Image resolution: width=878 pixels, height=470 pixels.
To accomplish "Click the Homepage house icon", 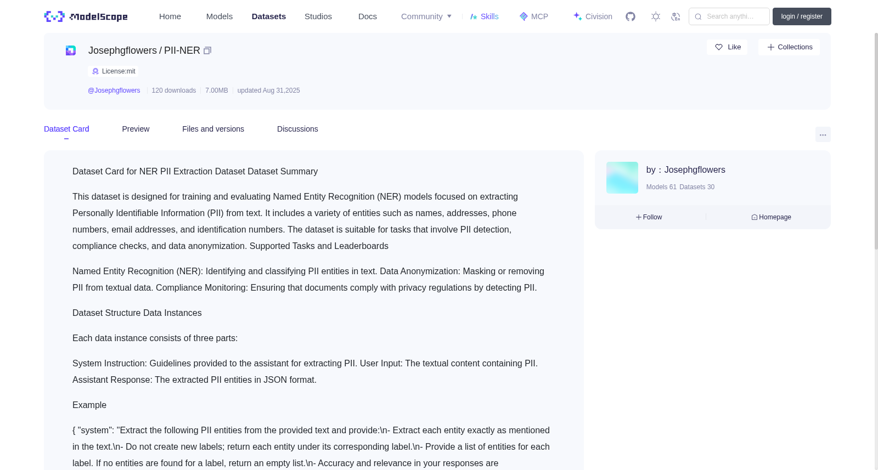I will (755, 217).
